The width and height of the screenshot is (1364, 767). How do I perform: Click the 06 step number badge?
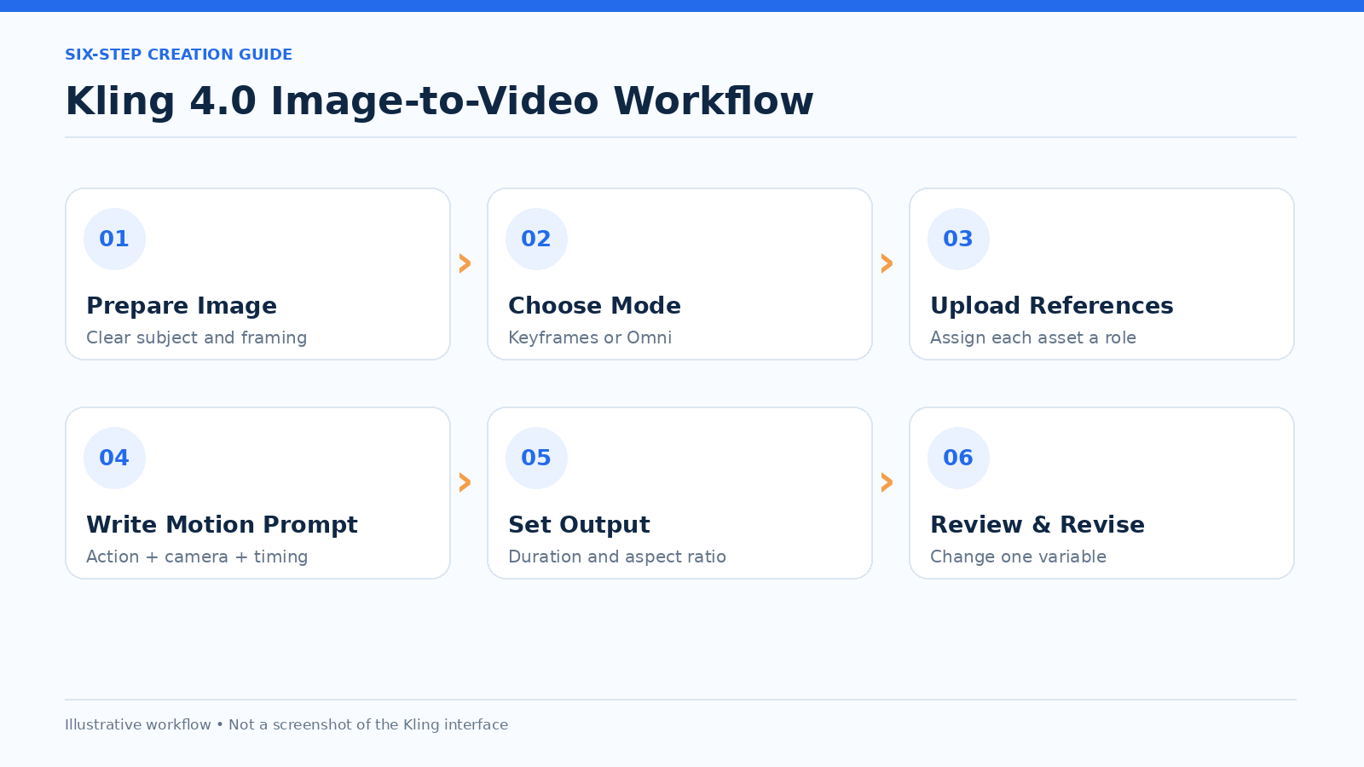[x=958, y=458]
